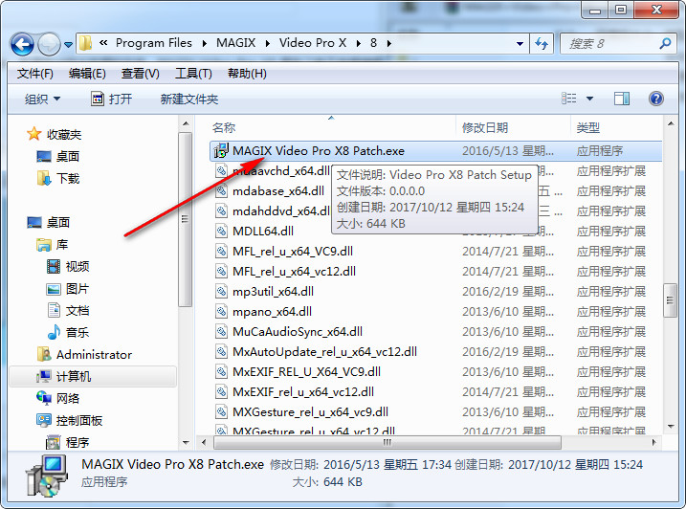Select the Video Pro X breadcrumb

pos(313,43)
